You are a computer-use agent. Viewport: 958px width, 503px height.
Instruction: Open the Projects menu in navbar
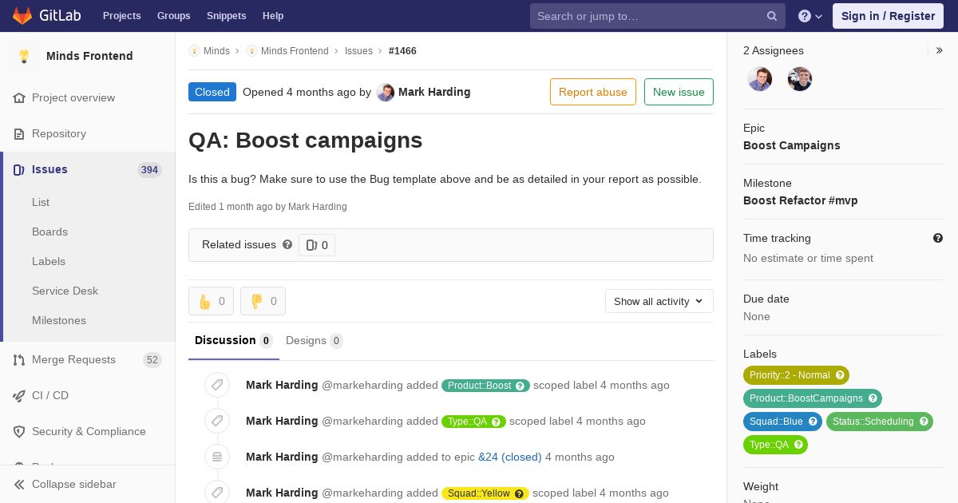121,16
